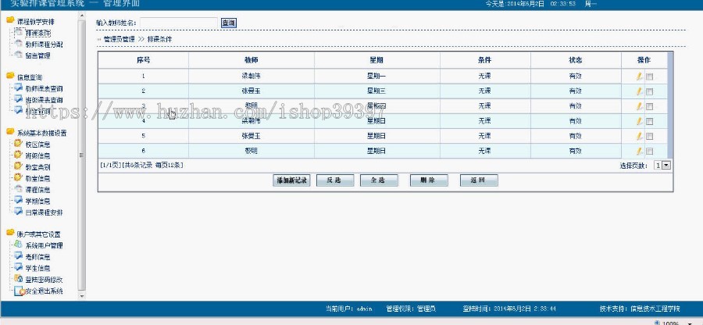The height and width of the screenshot is (325, 703).
Task: Click the 序号 column header
Action: (x=144, y=60)
